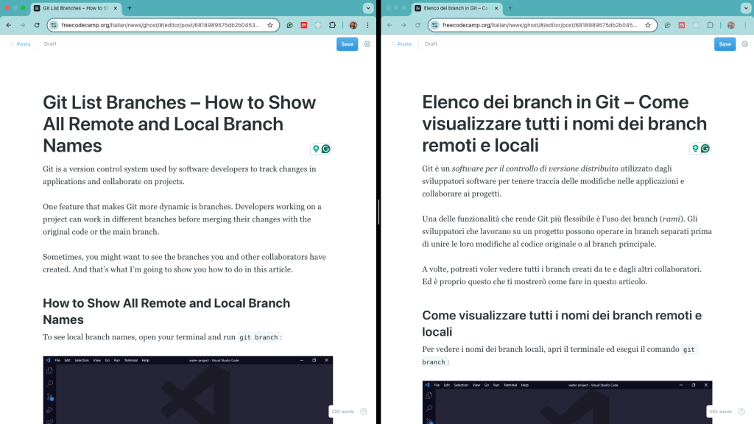This screenshot has width=754, height=424.
Task: Return to Posts from right editor
Action: coord(401,43)
